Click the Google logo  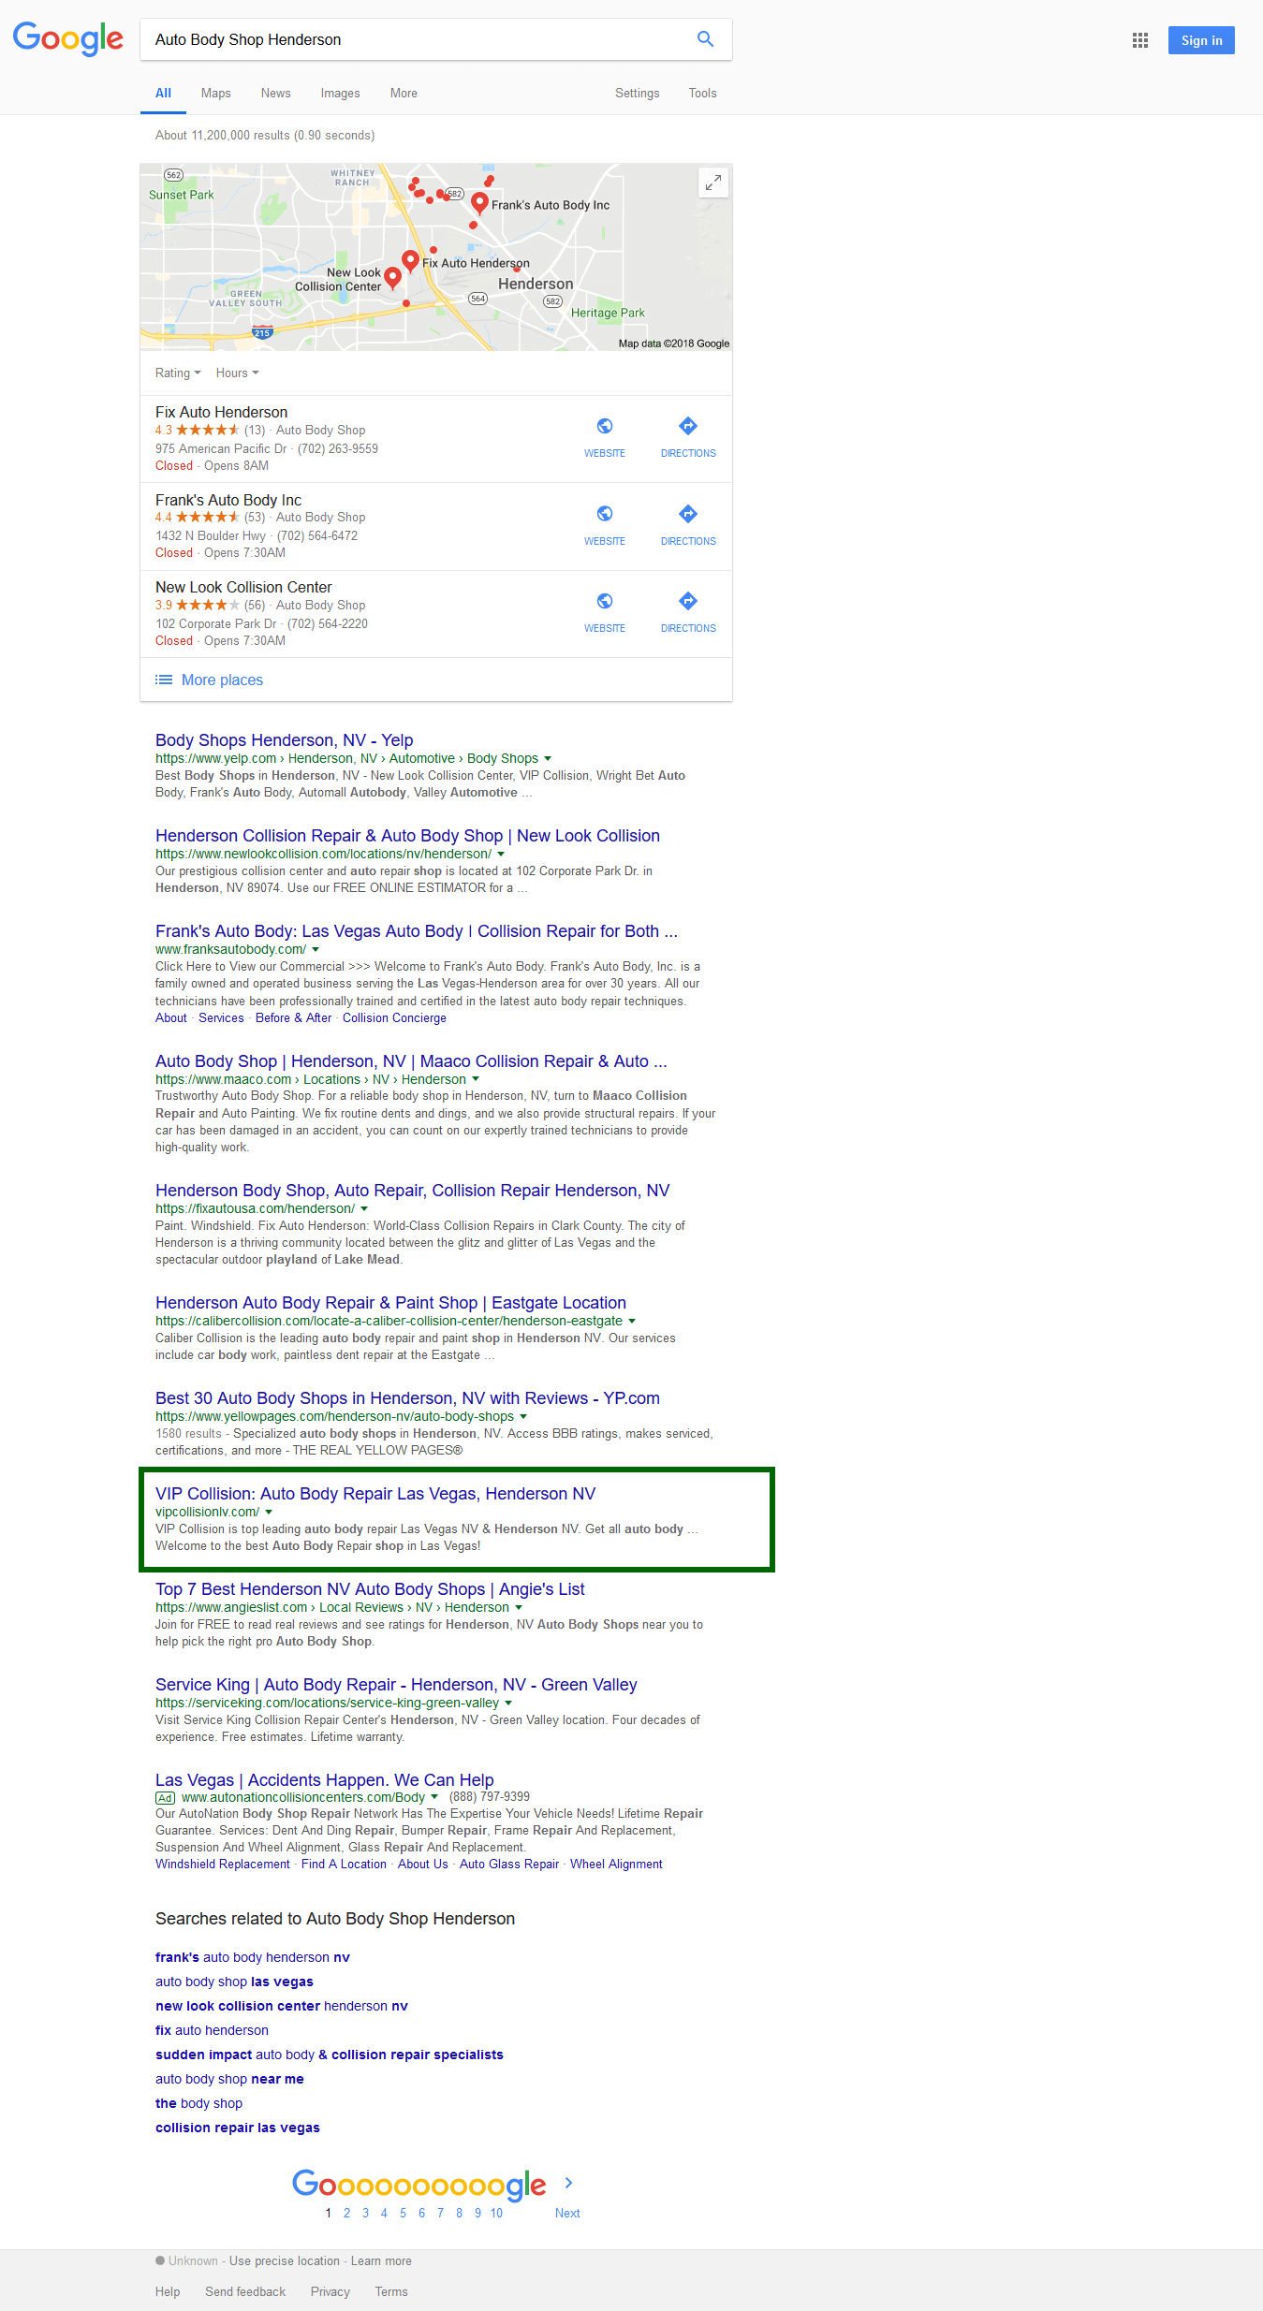[x=67, y=38]
